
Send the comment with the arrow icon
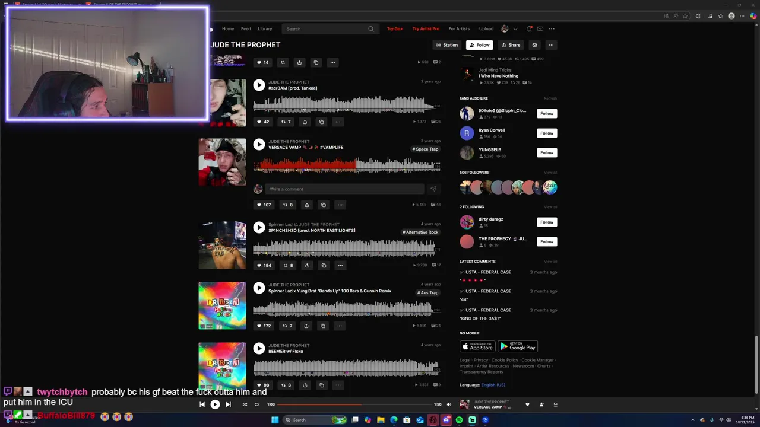(433, 189)
